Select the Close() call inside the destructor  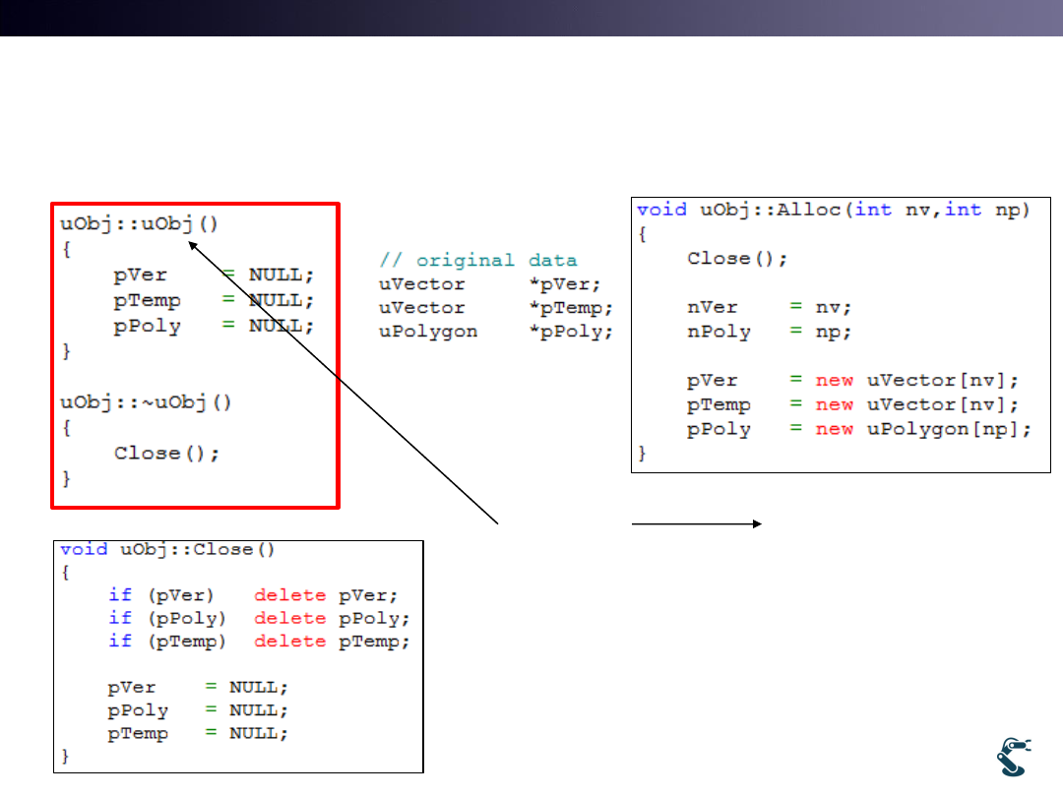(x=166, y=454)
